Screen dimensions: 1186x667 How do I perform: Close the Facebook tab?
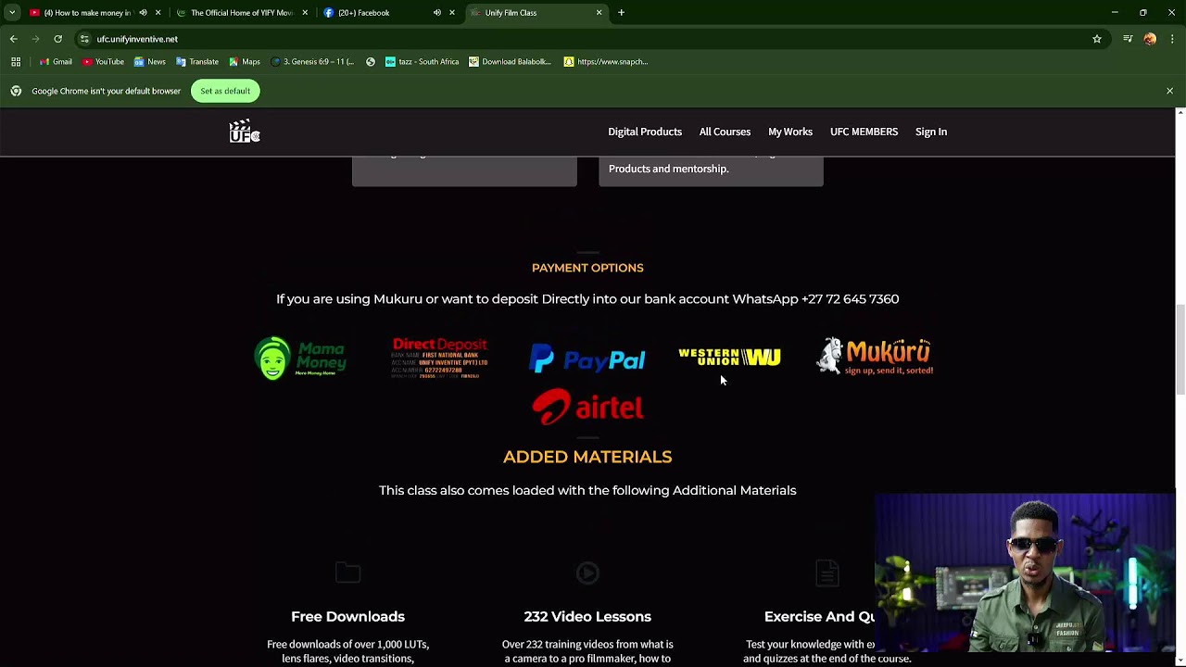[x=452, y=13]
